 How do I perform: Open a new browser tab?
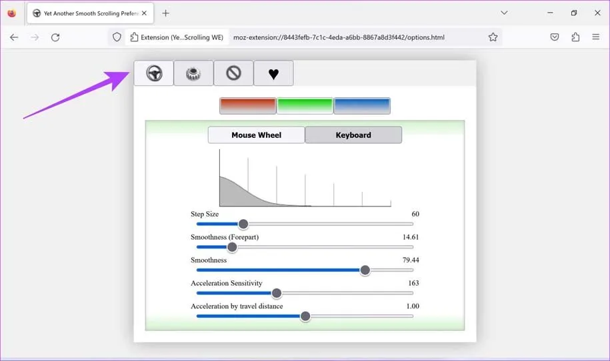166,13
